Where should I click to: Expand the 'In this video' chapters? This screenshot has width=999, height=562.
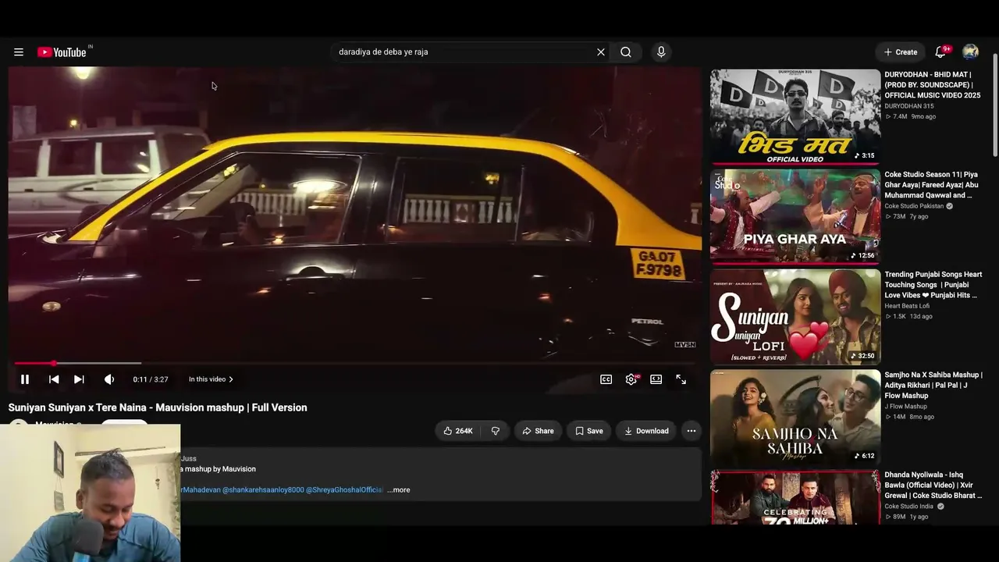(x=211, y=379)
